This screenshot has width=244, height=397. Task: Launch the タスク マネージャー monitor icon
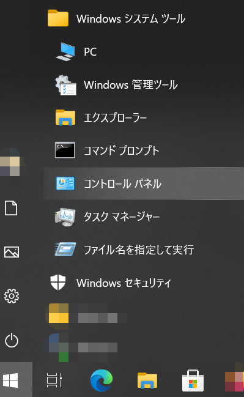click(x=65, y=217)
